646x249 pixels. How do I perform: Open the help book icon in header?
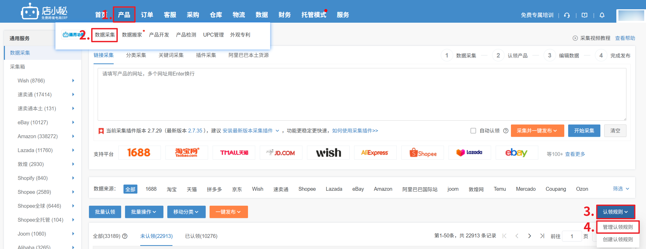pos(584,15)
